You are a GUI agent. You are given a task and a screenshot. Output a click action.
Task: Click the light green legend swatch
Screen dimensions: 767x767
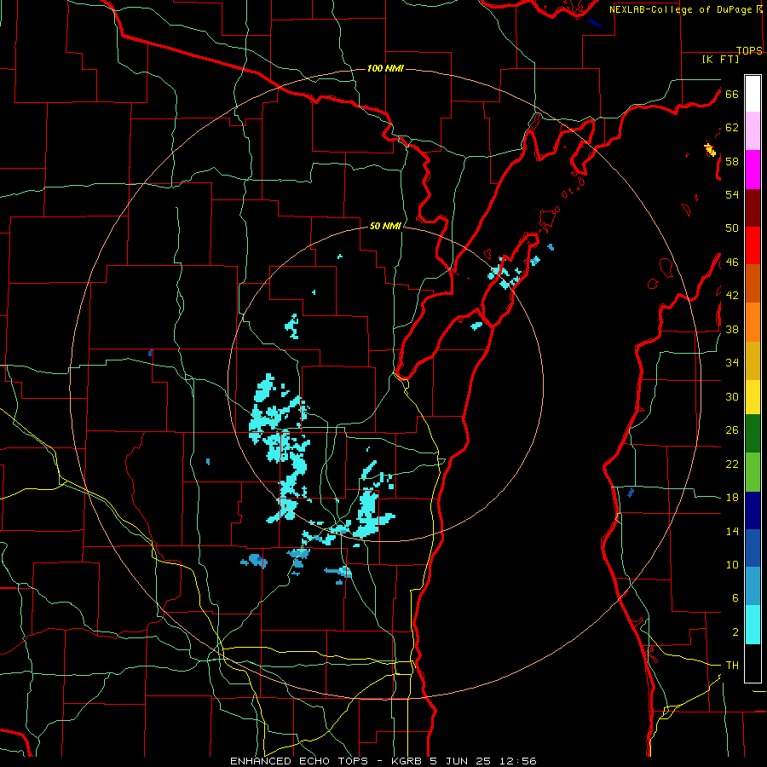tap(753, 472)
